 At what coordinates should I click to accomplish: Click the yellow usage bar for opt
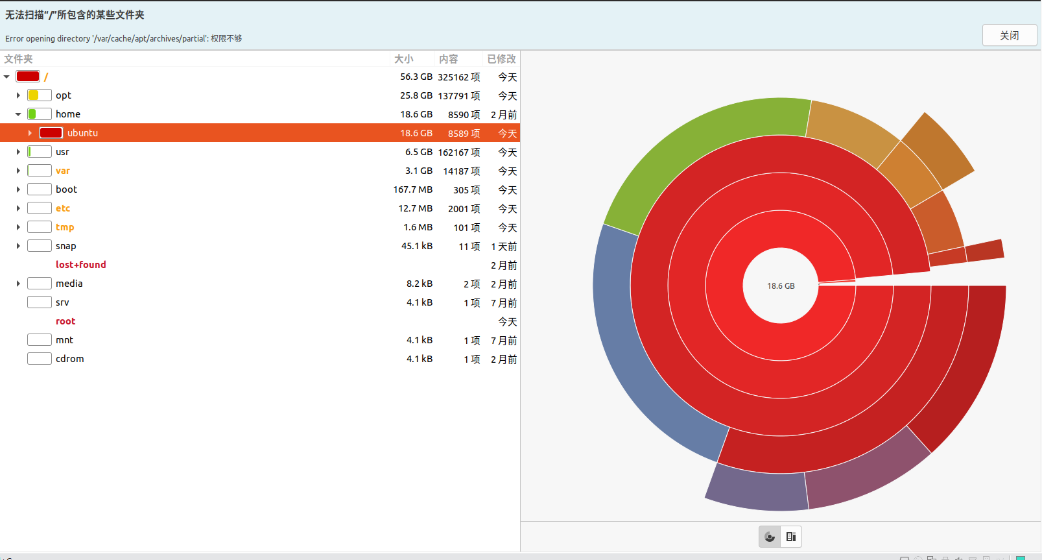40,95
